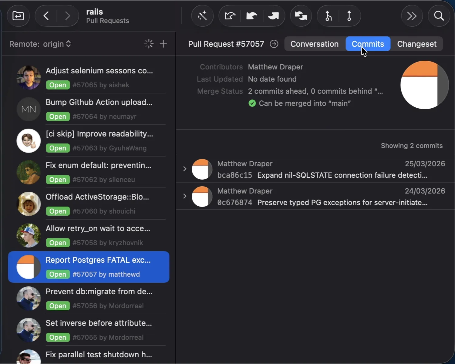This screenshot has height=364, width=455.
Task: Select pull request #57060 by shouichi
Action: 89,204
